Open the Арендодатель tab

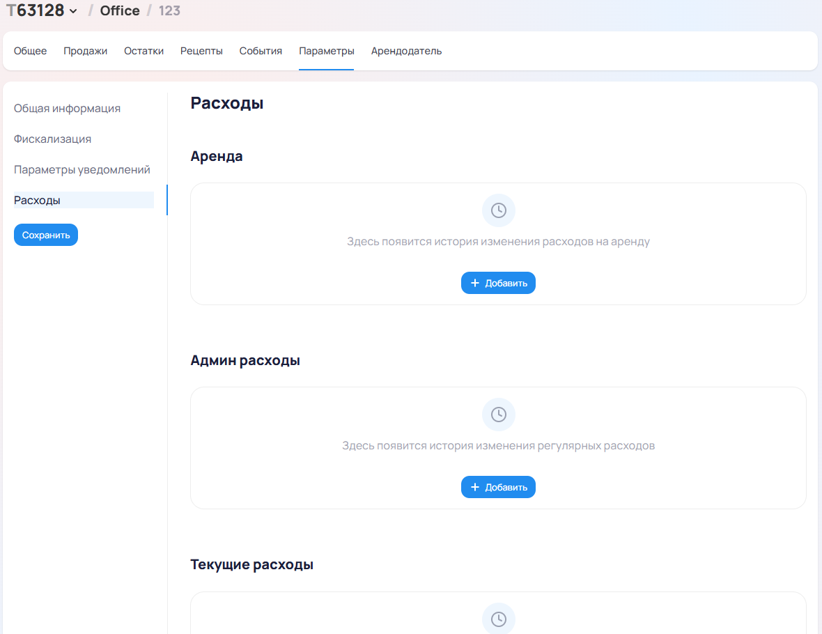tap(406, 51)
